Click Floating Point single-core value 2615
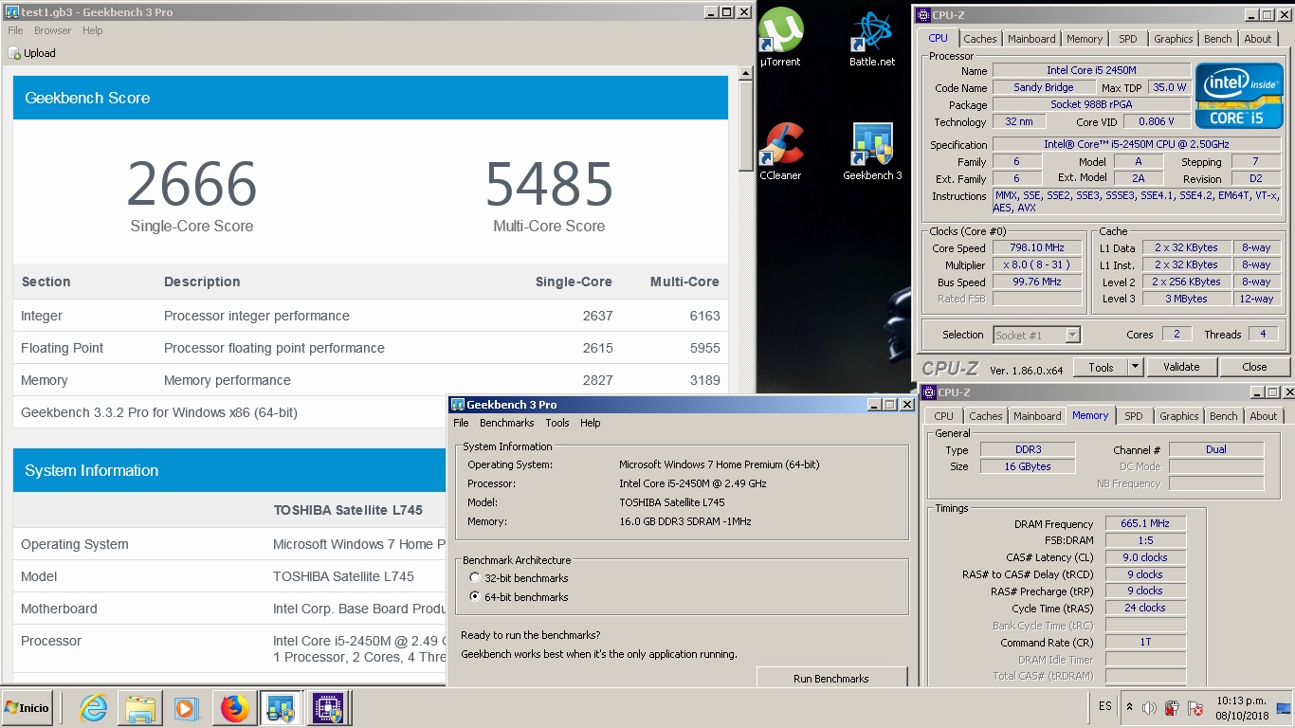The height and width of the screenshot is (728, 1295). pyautogui.click(x=597, y=348)
